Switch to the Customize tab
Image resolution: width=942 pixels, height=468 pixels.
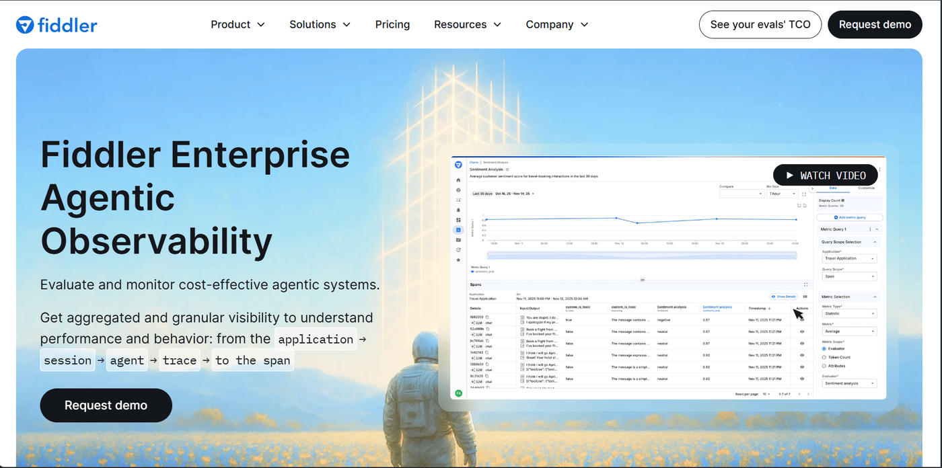pyautogui.click(x=866, y=188)
